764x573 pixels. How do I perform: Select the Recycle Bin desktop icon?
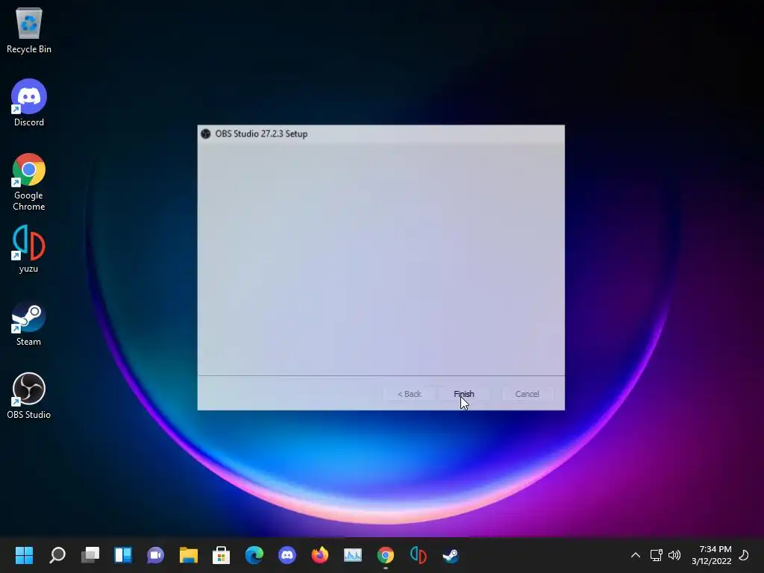pos(29,30)
